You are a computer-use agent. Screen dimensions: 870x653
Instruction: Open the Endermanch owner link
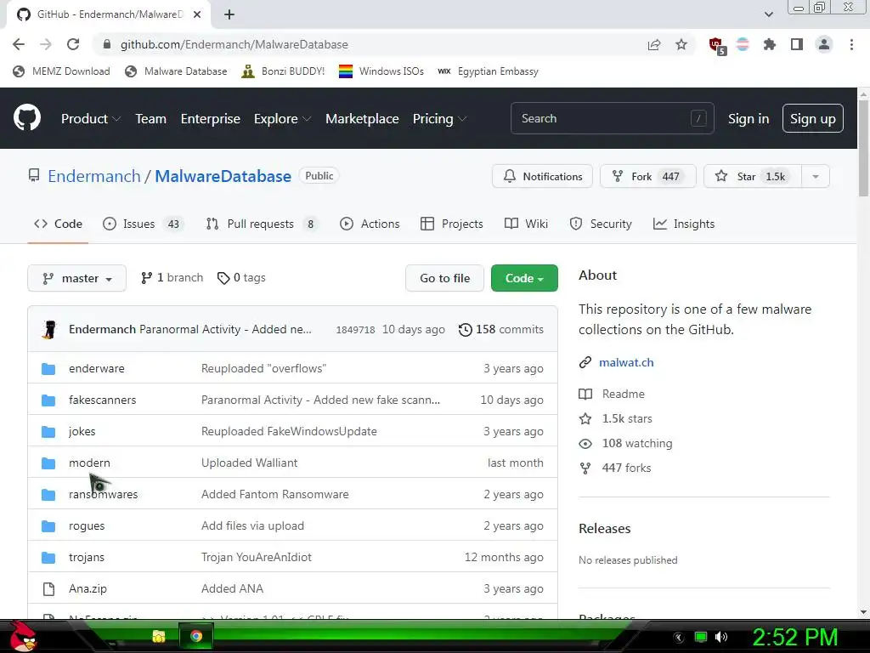pos(94,176)
